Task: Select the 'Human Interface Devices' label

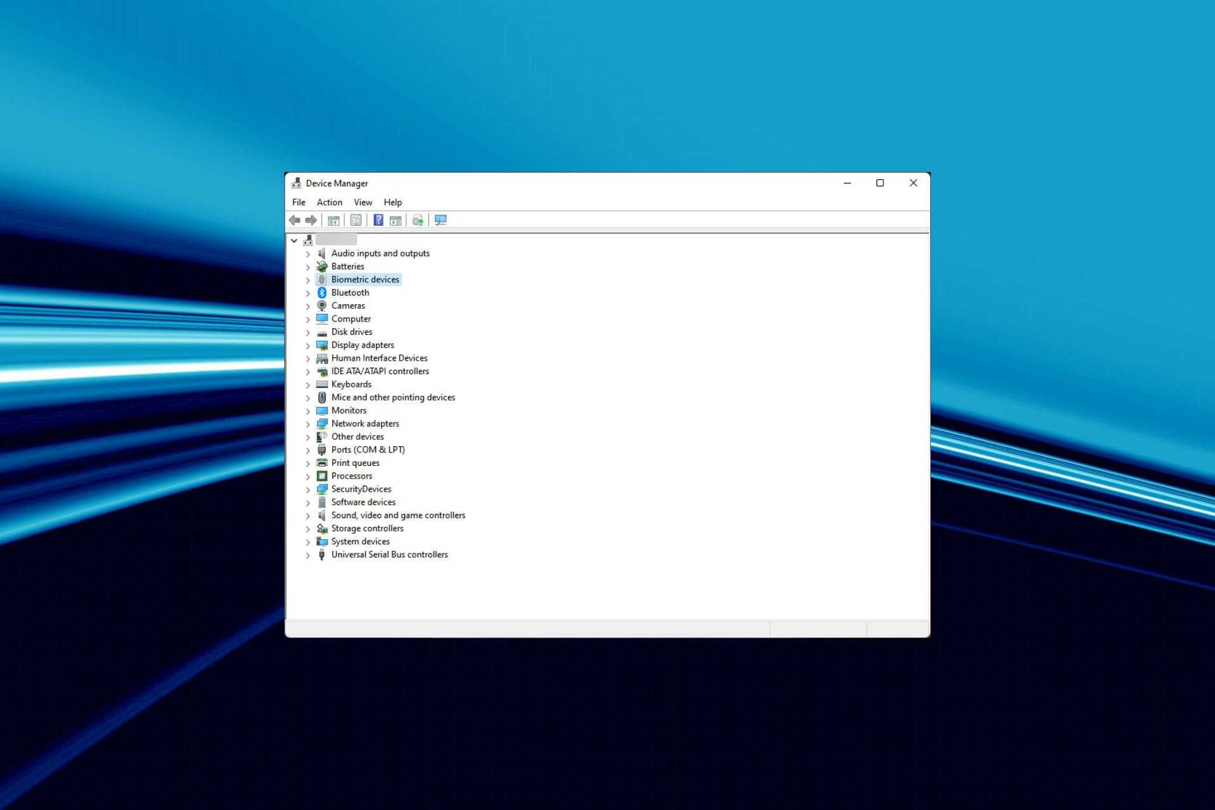Action: [x=379, y=358]
